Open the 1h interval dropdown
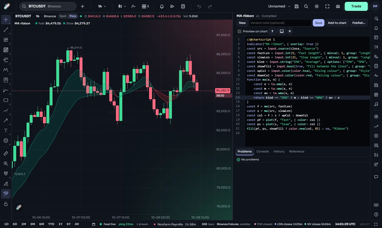The height and width of the screenshot is (228, 382). [102, 6]
